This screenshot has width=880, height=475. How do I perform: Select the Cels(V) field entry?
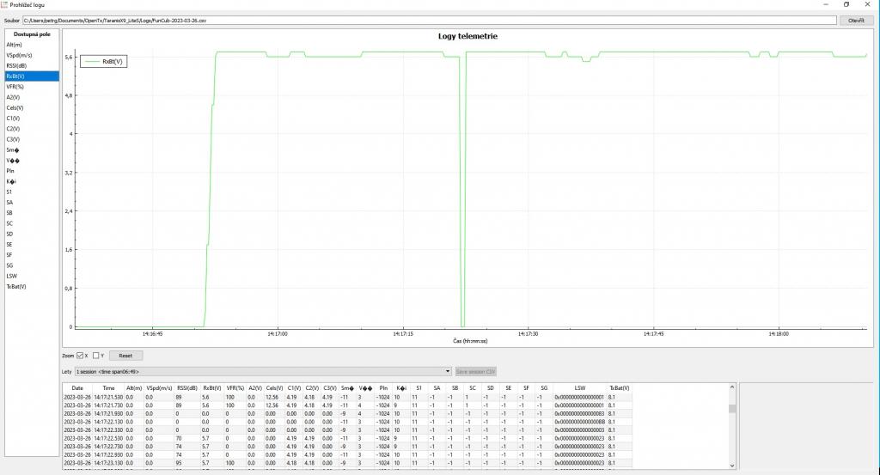pyautogui.click(x=15, y=107)
